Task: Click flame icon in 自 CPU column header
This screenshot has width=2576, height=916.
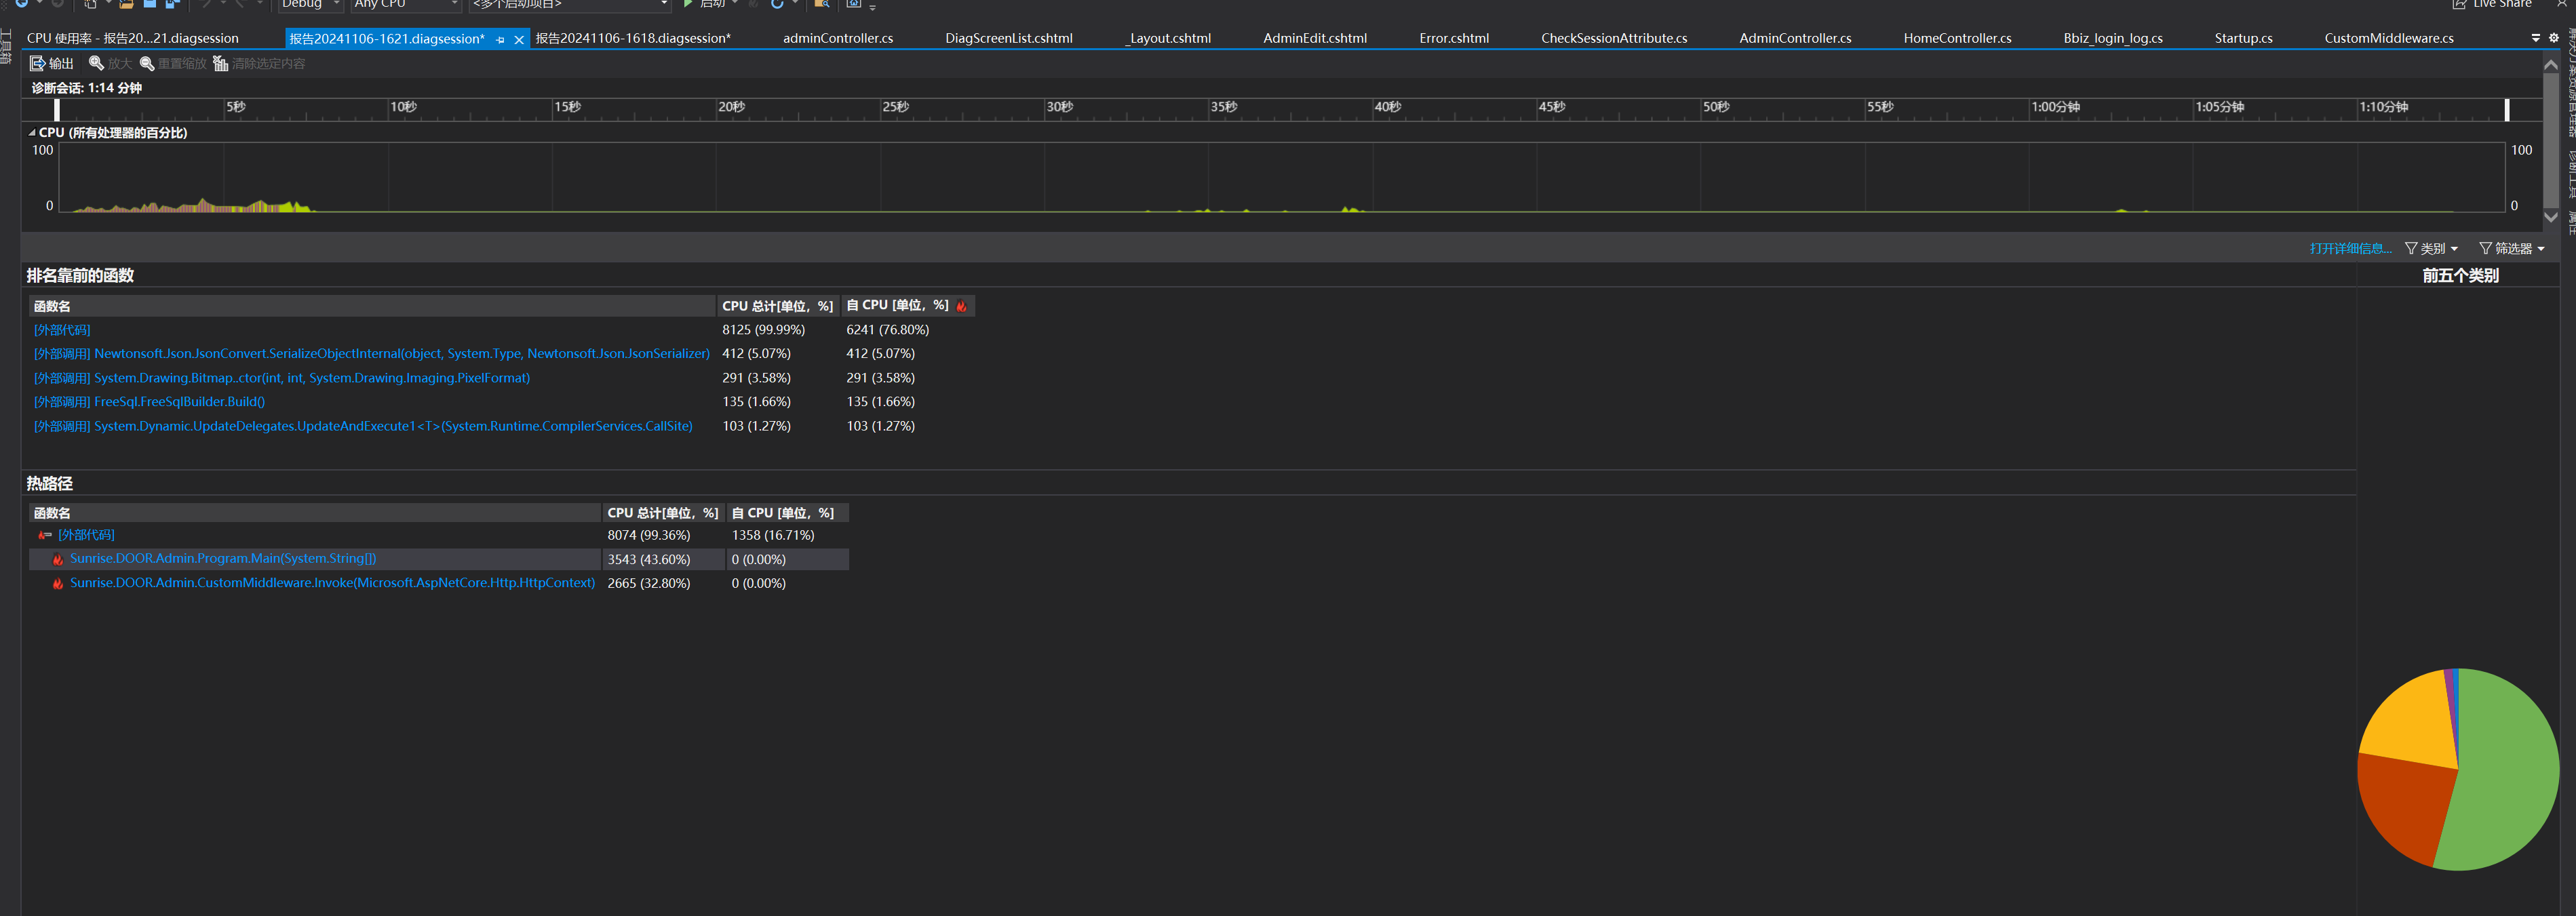Action: tap(962, 306)
